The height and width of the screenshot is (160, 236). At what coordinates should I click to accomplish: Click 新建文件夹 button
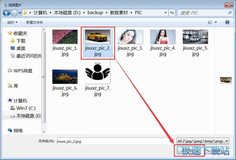[x=35, y=22]
